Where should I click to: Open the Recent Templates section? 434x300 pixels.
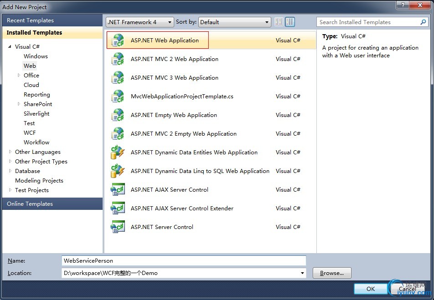tap(52, 20)
